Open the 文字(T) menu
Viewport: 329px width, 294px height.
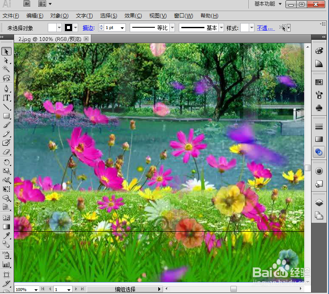[x=84, y=16]
